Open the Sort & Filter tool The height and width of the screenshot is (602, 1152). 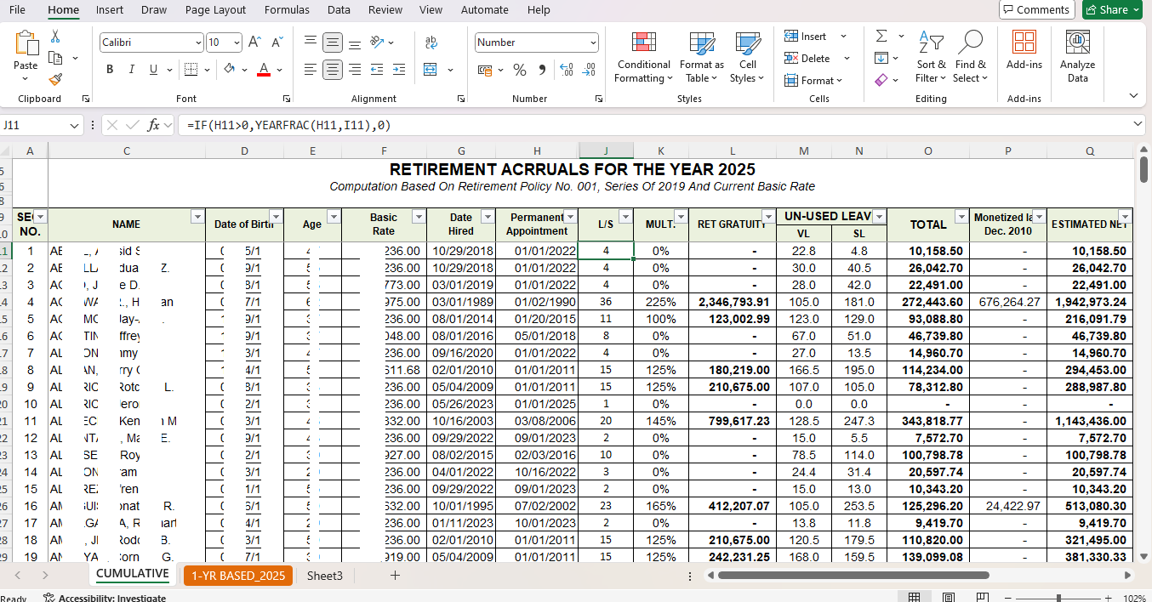[931, 58]
